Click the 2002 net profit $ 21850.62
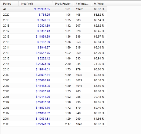Screen dimensions: 141x134 coord(43,113)
